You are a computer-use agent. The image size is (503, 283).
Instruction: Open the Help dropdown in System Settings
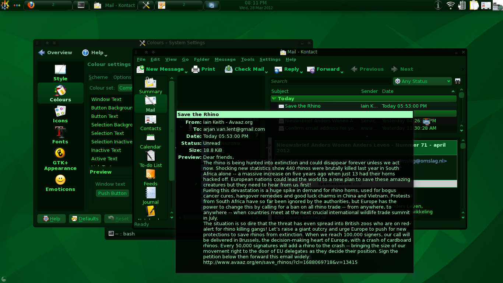point(106,55)
